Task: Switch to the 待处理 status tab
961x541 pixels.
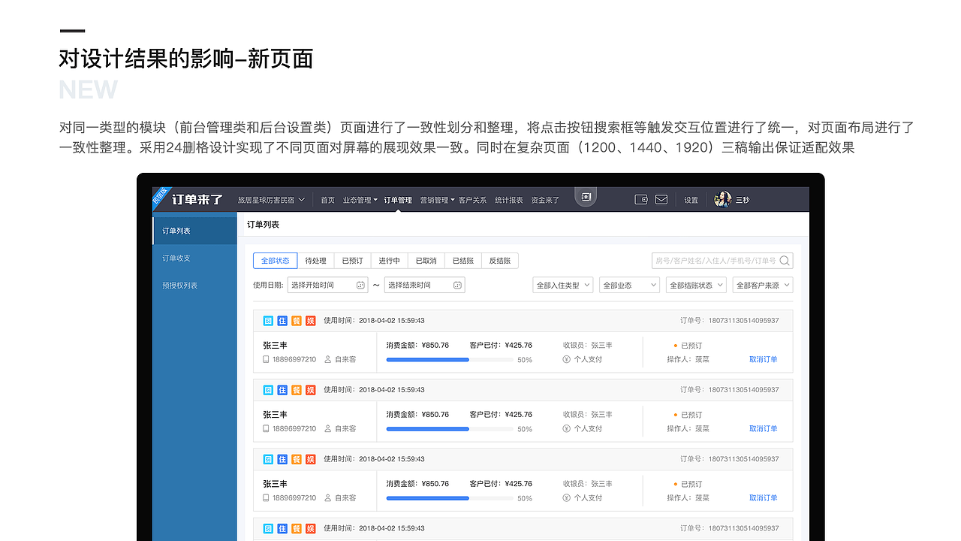Action: click(316, 260)
